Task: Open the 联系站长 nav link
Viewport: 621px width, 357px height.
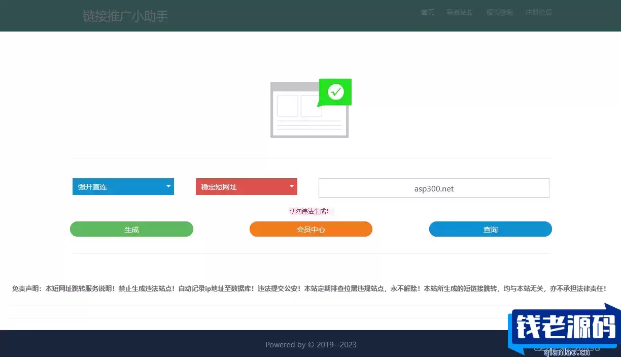Action: pyautogui.click(x=460, y=12)
